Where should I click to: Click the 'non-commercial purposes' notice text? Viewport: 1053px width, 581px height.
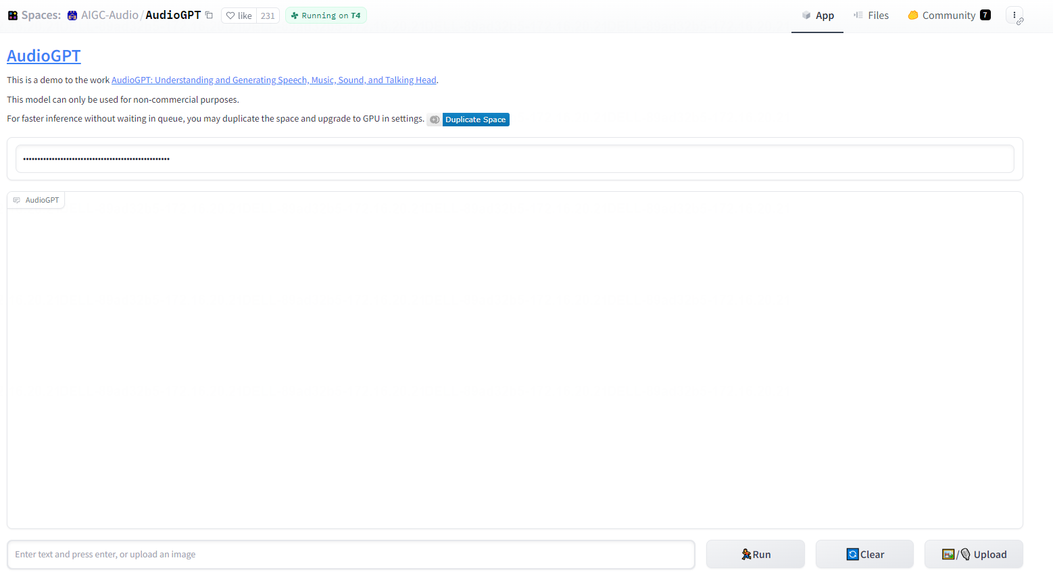pyautogui.click(x=123, y=100)
